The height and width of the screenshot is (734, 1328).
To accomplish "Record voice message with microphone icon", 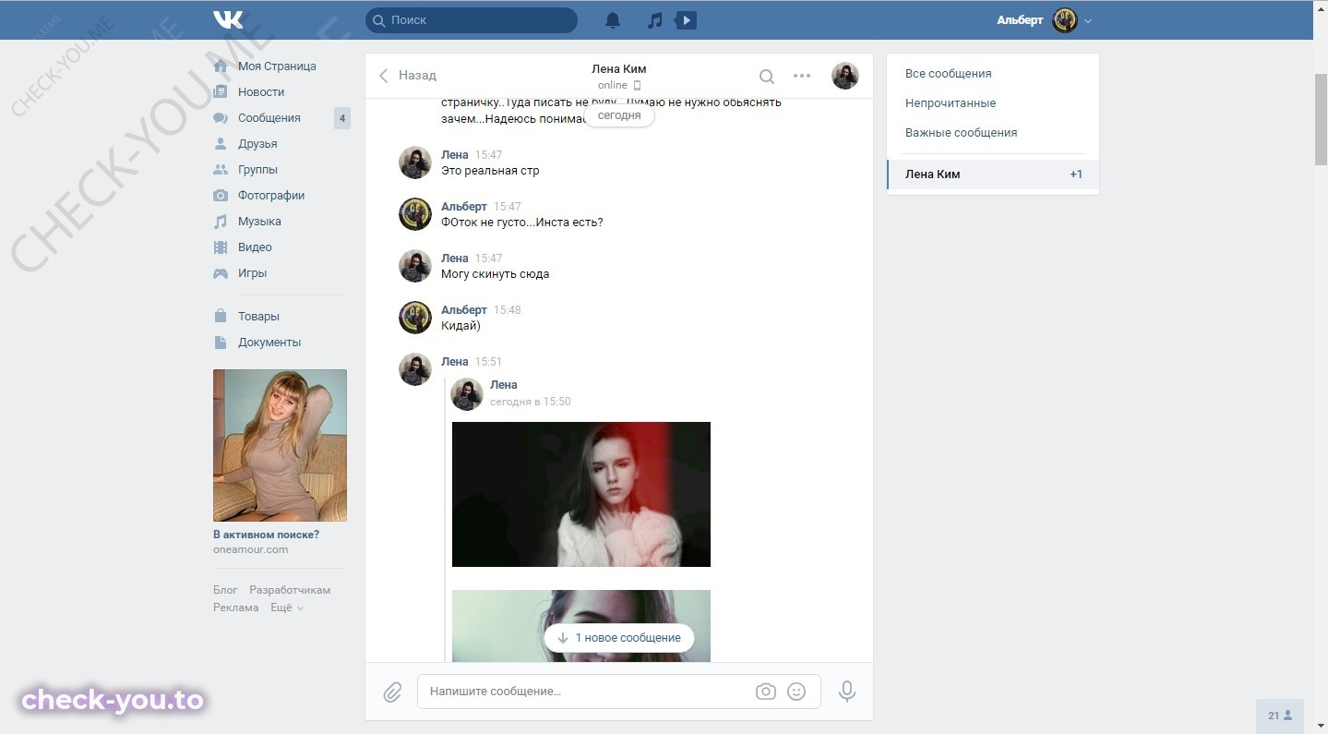I will [846, 692].
